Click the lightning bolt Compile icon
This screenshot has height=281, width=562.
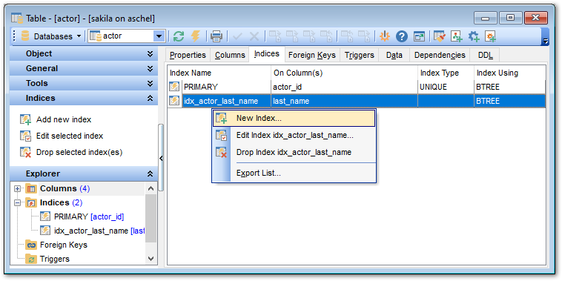[x=196, y=36]
